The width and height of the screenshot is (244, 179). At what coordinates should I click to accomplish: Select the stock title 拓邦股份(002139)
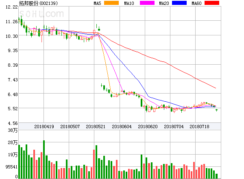point(38,3)
